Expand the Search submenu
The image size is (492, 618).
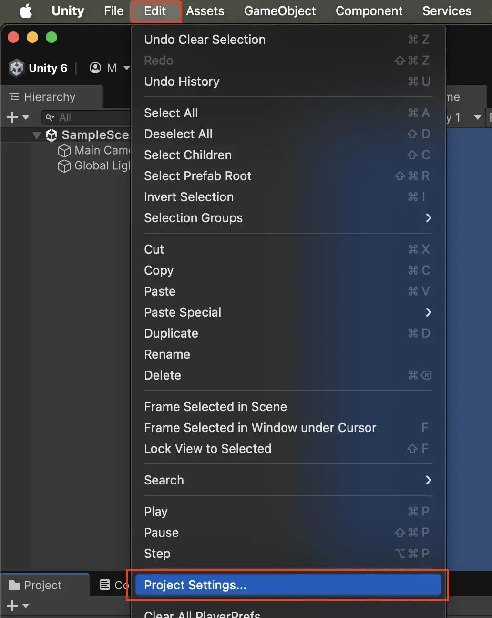pyautogui.click(x=288, y=480)
